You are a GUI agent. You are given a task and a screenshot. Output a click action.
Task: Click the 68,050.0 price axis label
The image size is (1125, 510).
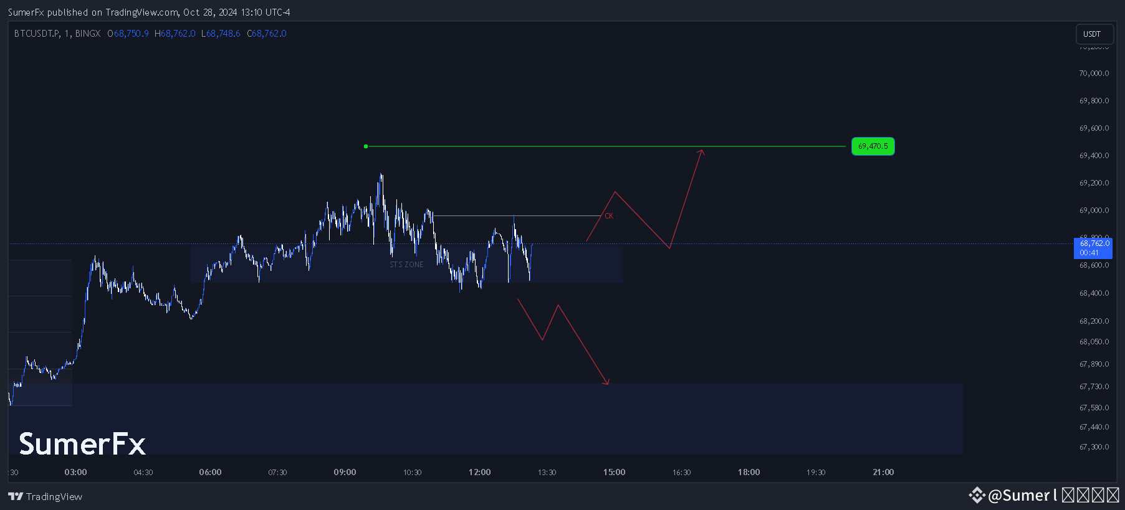click(x=1094, y=342)
